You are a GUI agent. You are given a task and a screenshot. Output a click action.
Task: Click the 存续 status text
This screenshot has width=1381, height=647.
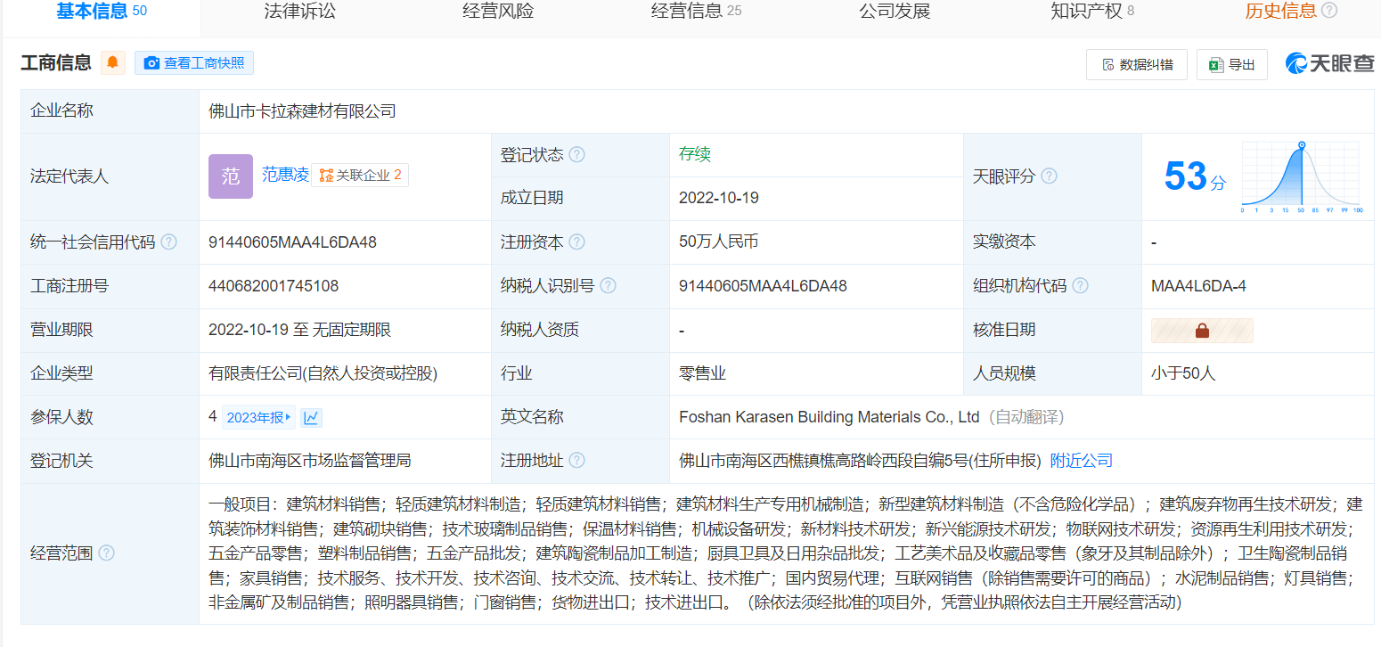click(x=695, y=153)
